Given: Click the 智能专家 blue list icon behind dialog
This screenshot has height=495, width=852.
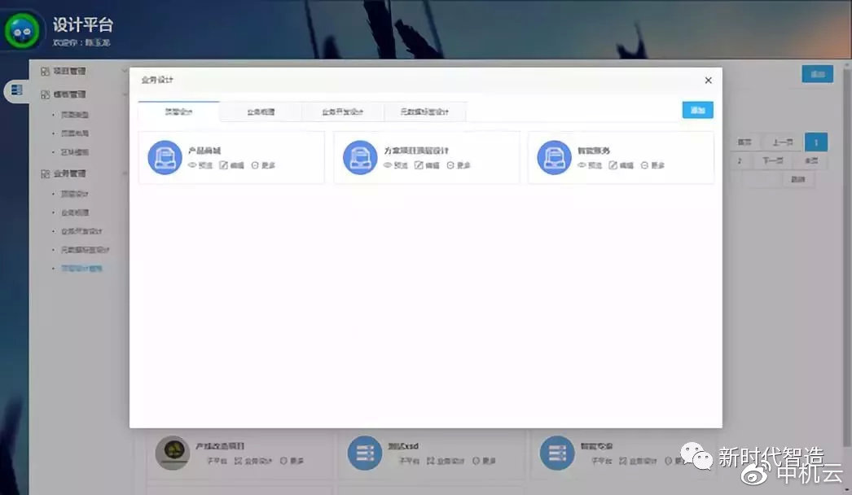Looking at the screenshot, I should (557, 453).
